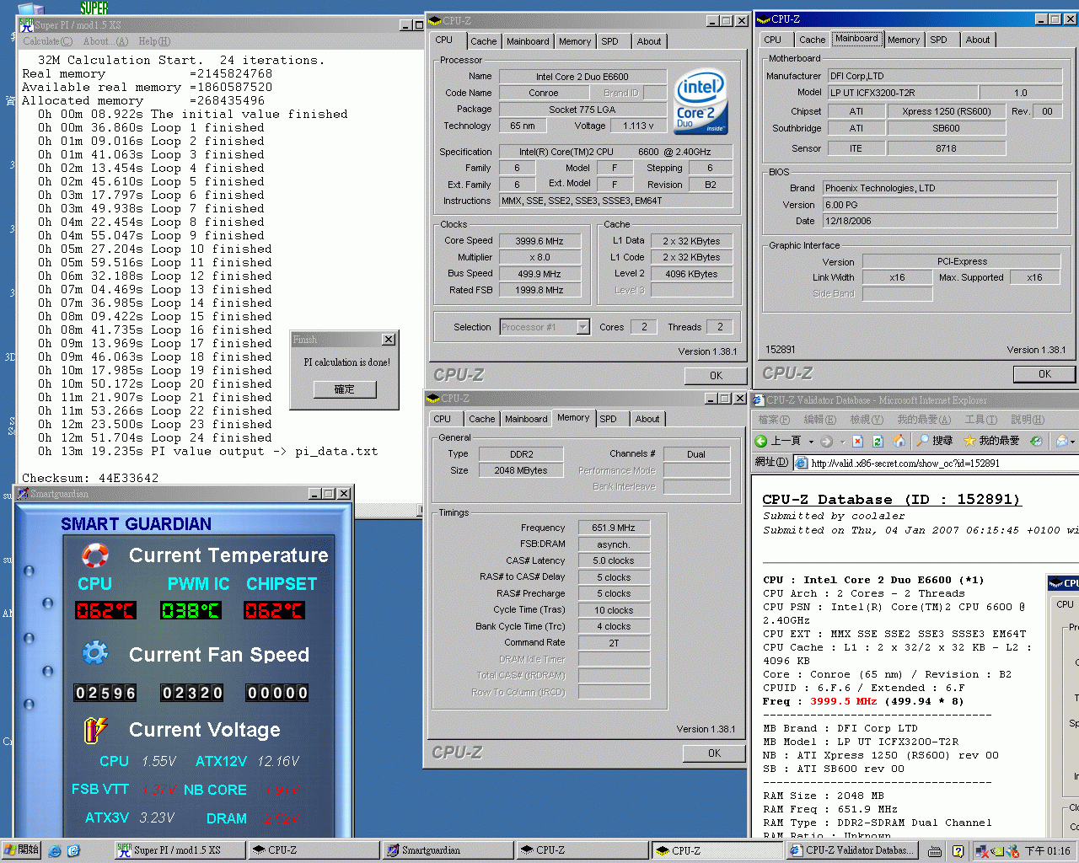This screenshot has width=1079, height=863.
Task: Click the Smartguardian title bar icon
Action: (x=24, y=494)
